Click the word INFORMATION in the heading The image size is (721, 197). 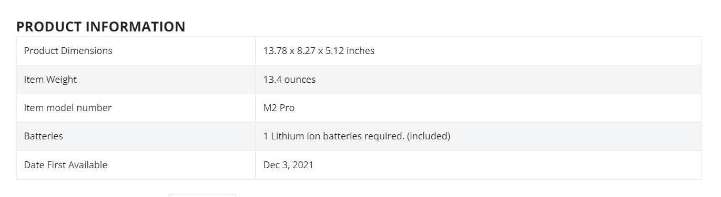coord(135,27)
